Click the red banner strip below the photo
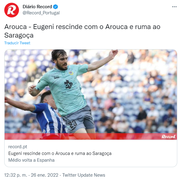 (x=91, y=136)
